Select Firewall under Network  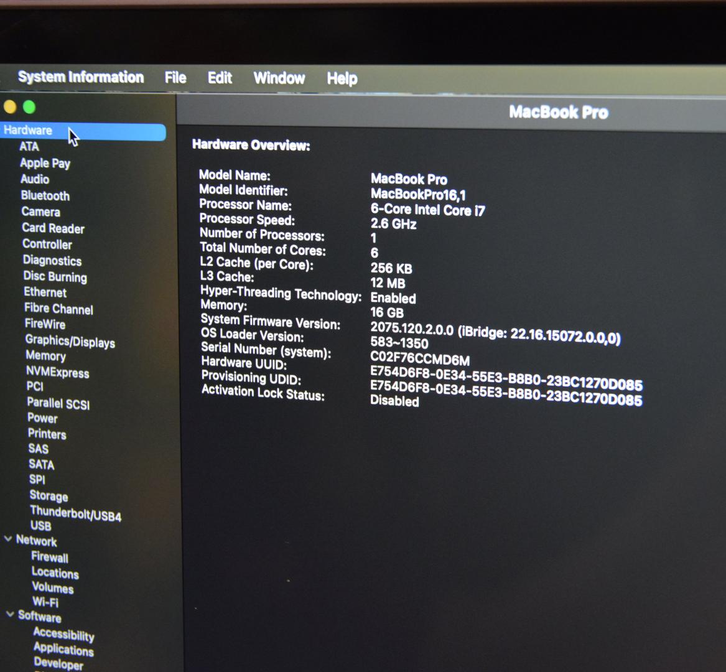50,557
